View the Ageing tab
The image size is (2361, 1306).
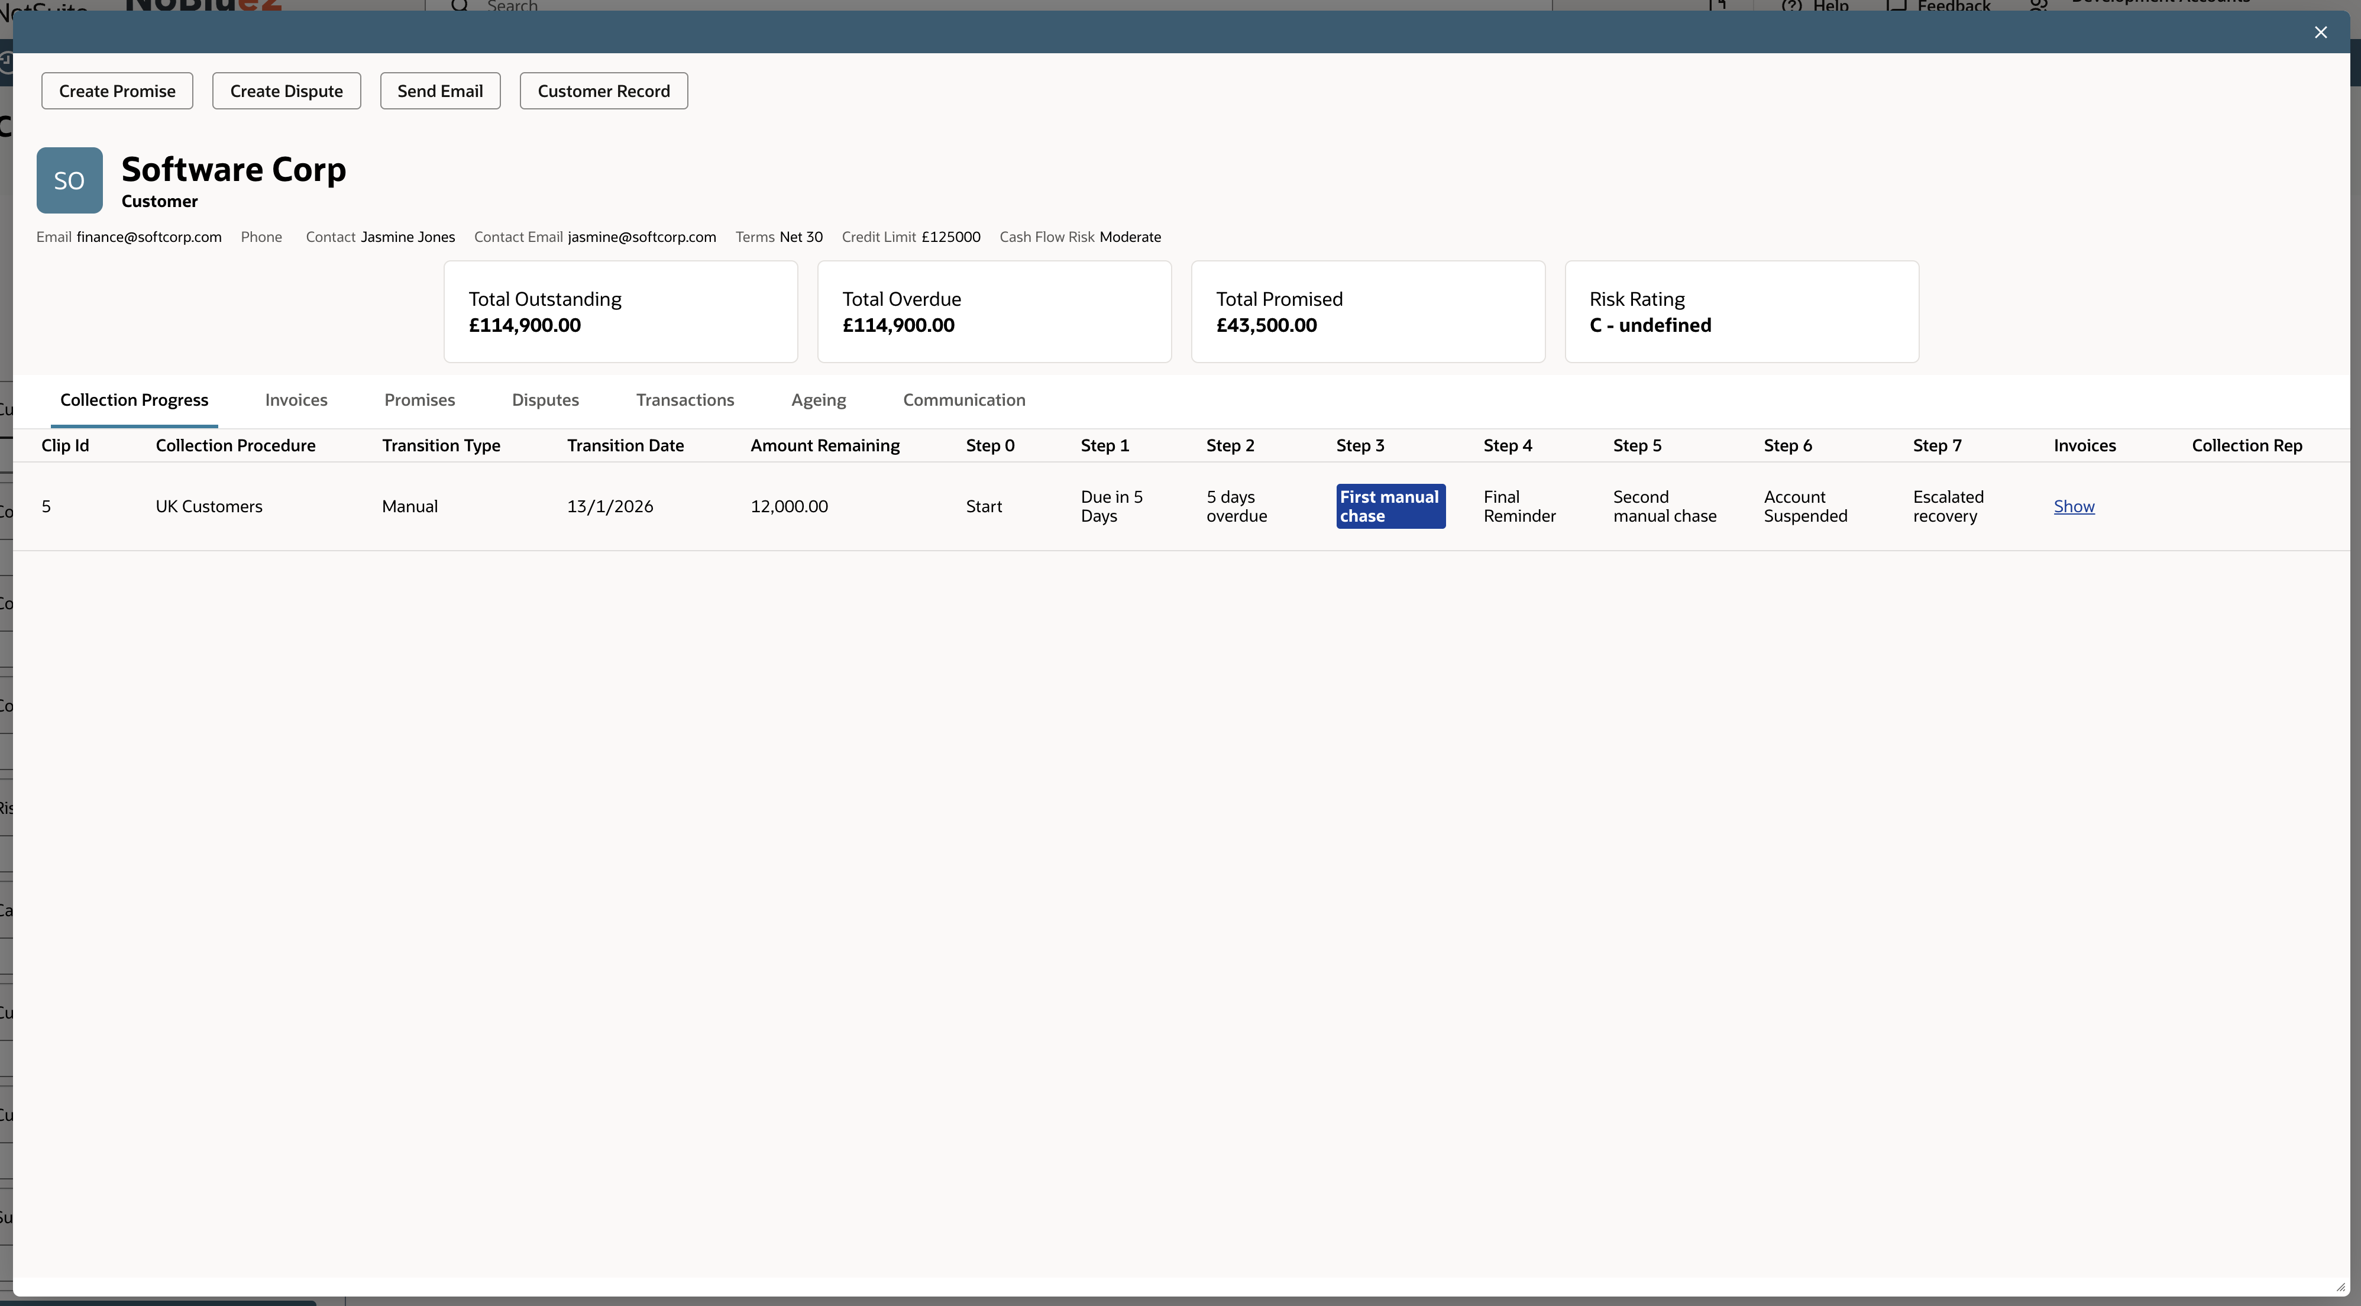(x=819, y=400)
